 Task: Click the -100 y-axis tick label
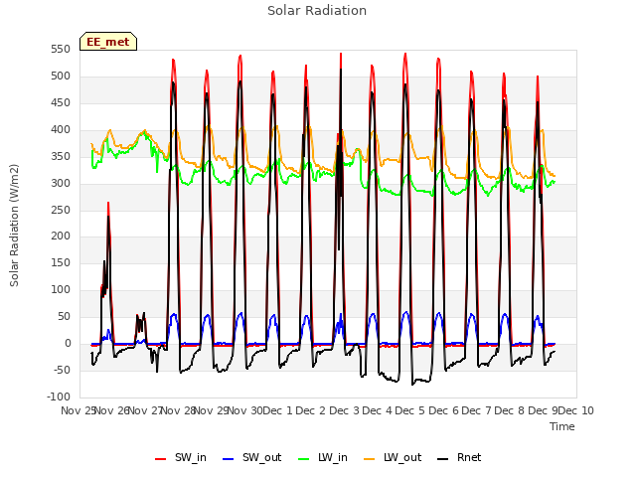pyautogui.click(x=59, y=397)
